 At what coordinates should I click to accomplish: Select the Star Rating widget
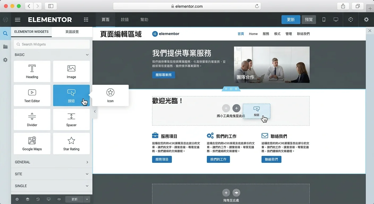click(x=71, y=143)
